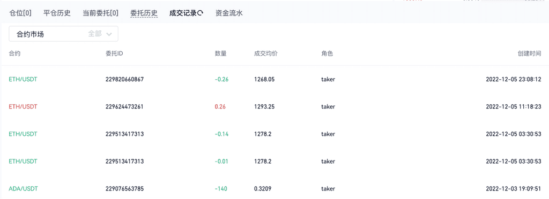Select order ID 229624473261

(x=124, y=107)
